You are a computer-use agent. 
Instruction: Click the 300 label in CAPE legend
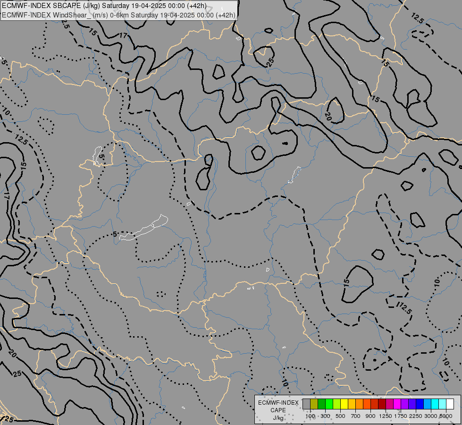(x=325, y=416)
